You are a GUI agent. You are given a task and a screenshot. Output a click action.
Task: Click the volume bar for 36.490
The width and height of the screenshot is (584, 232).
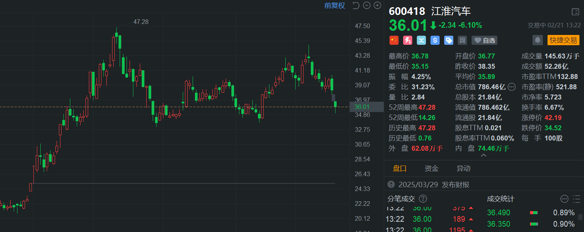(534, 213)
